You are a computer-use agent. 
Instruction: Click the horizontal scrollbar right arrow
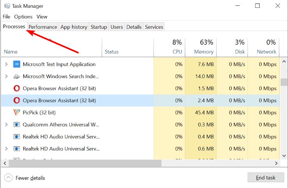pos(276,163)
